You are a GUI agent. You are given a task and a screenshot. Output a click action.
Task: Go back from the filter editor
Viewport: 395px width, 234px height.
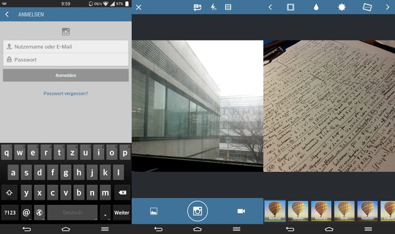point(270,7)
